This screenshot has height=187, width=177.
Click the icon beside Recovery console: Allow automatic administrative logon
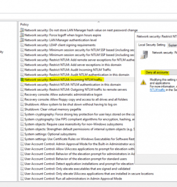coord(22,94)
